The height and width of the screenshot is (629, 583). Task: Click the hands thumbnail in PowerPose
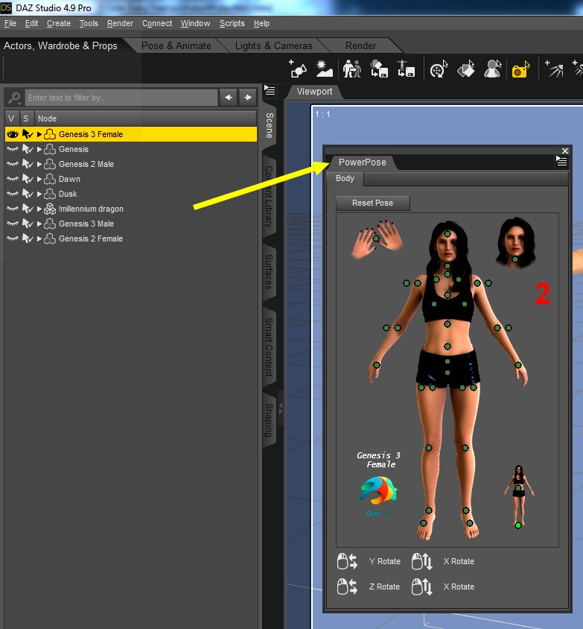coord(376,239)
